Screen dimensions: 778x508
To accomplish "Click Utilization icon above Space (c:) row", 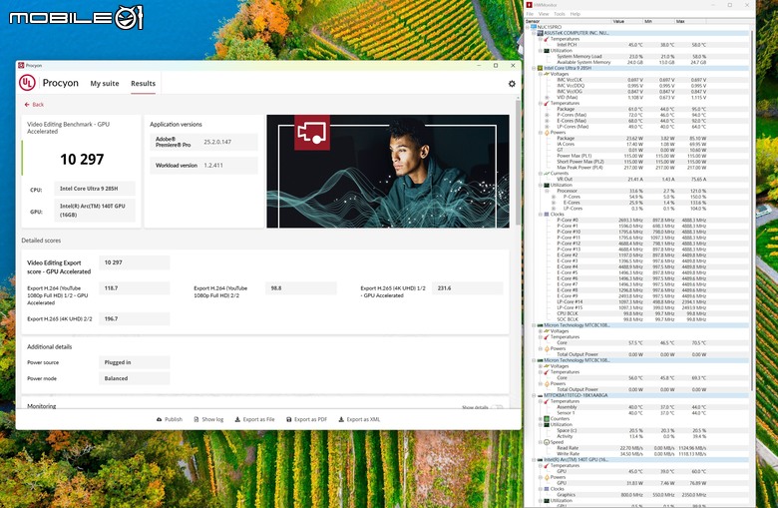I will [547, 424].
